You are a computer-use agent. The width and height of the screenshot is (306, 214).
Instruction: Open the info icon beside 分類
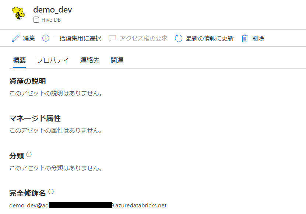[29, 154]
